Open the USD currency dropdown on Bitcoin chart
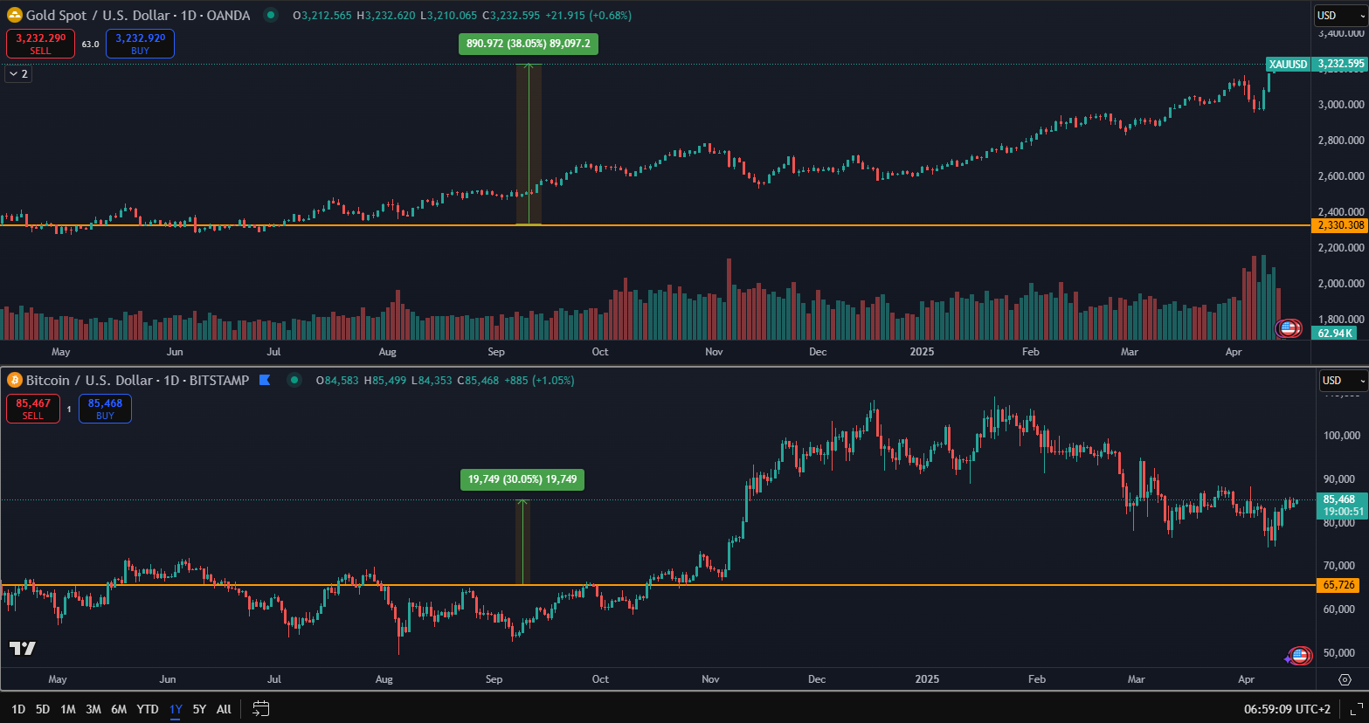 point(1343,380)
